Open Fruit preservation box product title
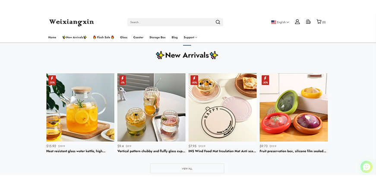376x187 pixels. click(293, 151)
